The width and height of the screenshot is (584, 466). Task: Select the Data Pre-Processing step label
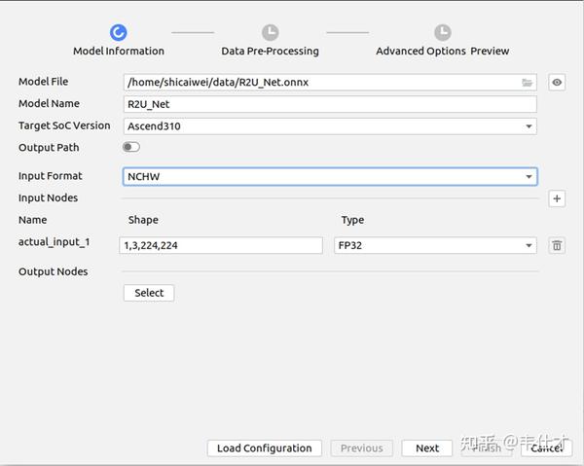coord(270,51)
